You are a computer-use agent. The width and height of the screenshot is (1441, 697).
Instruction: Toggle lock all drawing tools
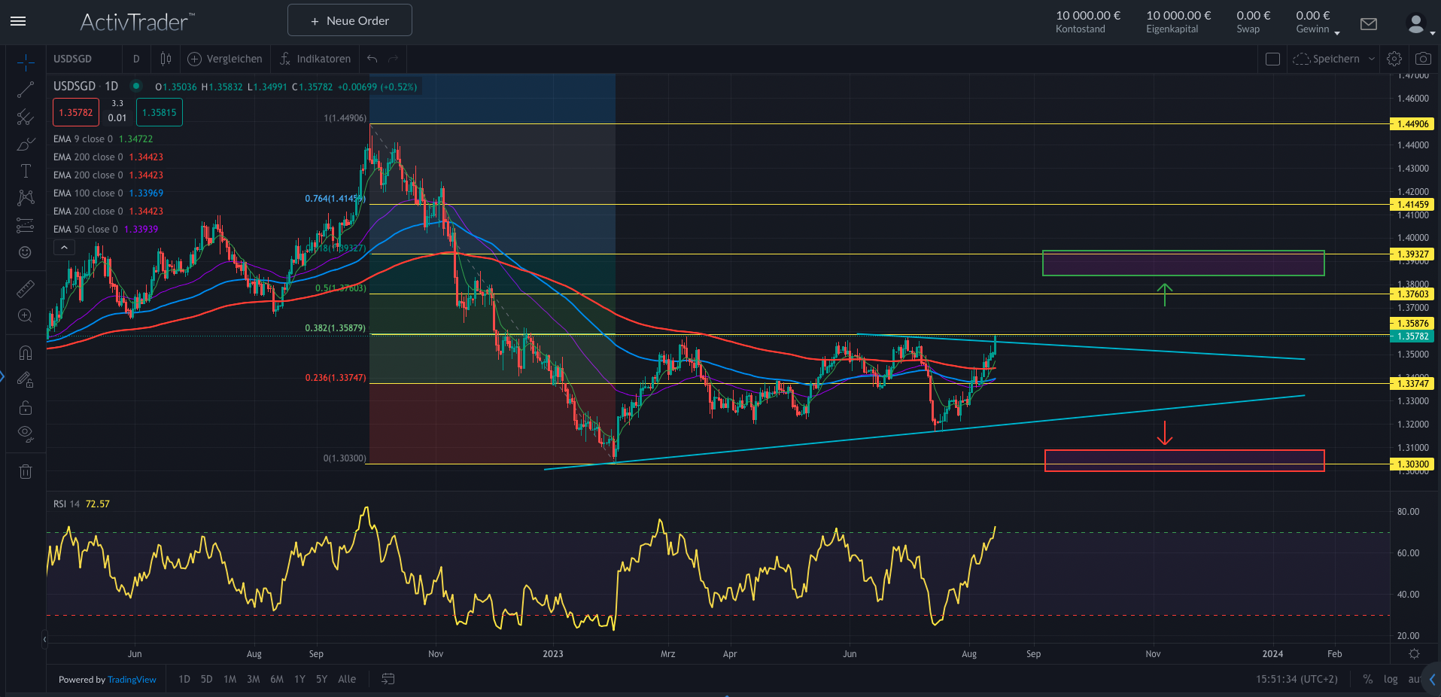(26, 408)
